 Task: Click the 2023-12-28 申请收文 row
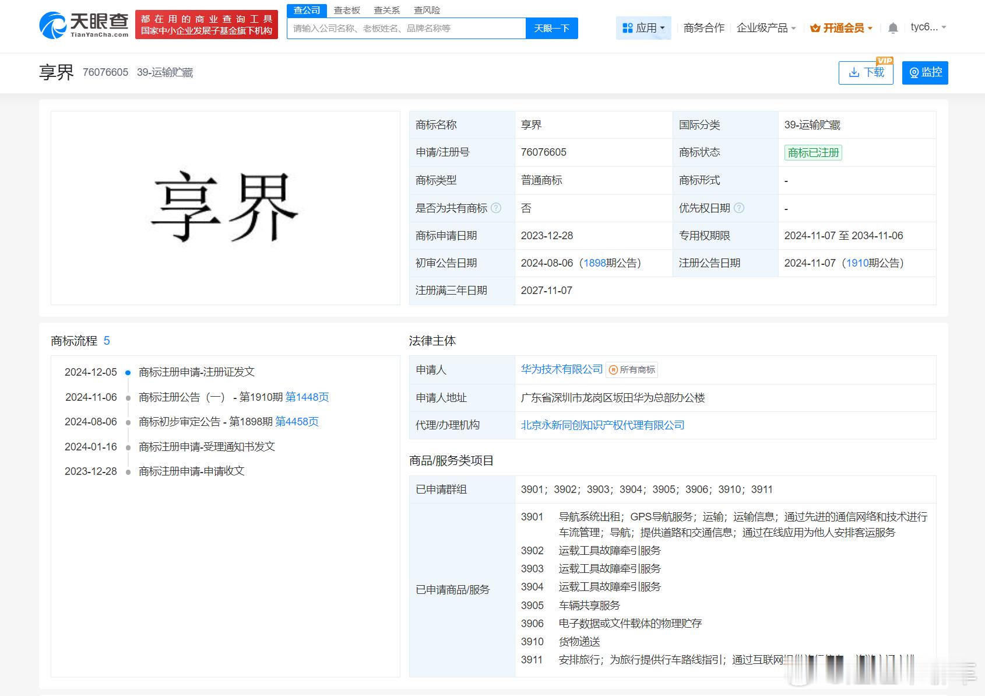(154, 471)
